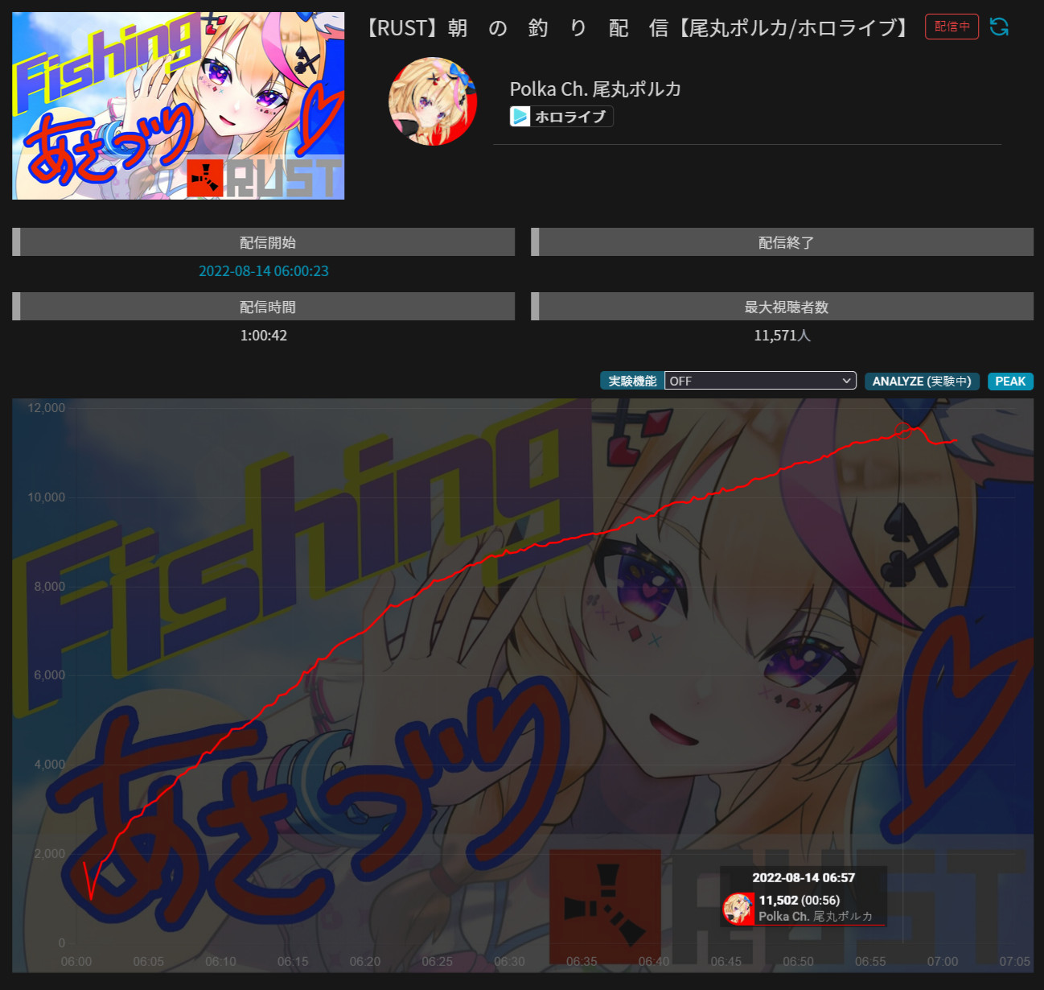The height and width of the screenshot is (990, 1044).
Task: Click the 配信終了 section header
Action: tap(783, 242)
